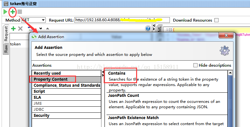Screen dimensions: 250x127
Task: Open the Method GET dropdown
Action: tap(33, 20)
